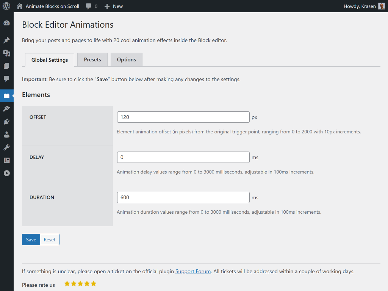Expand the collapsed admin sidebar menu

(6, 173)
